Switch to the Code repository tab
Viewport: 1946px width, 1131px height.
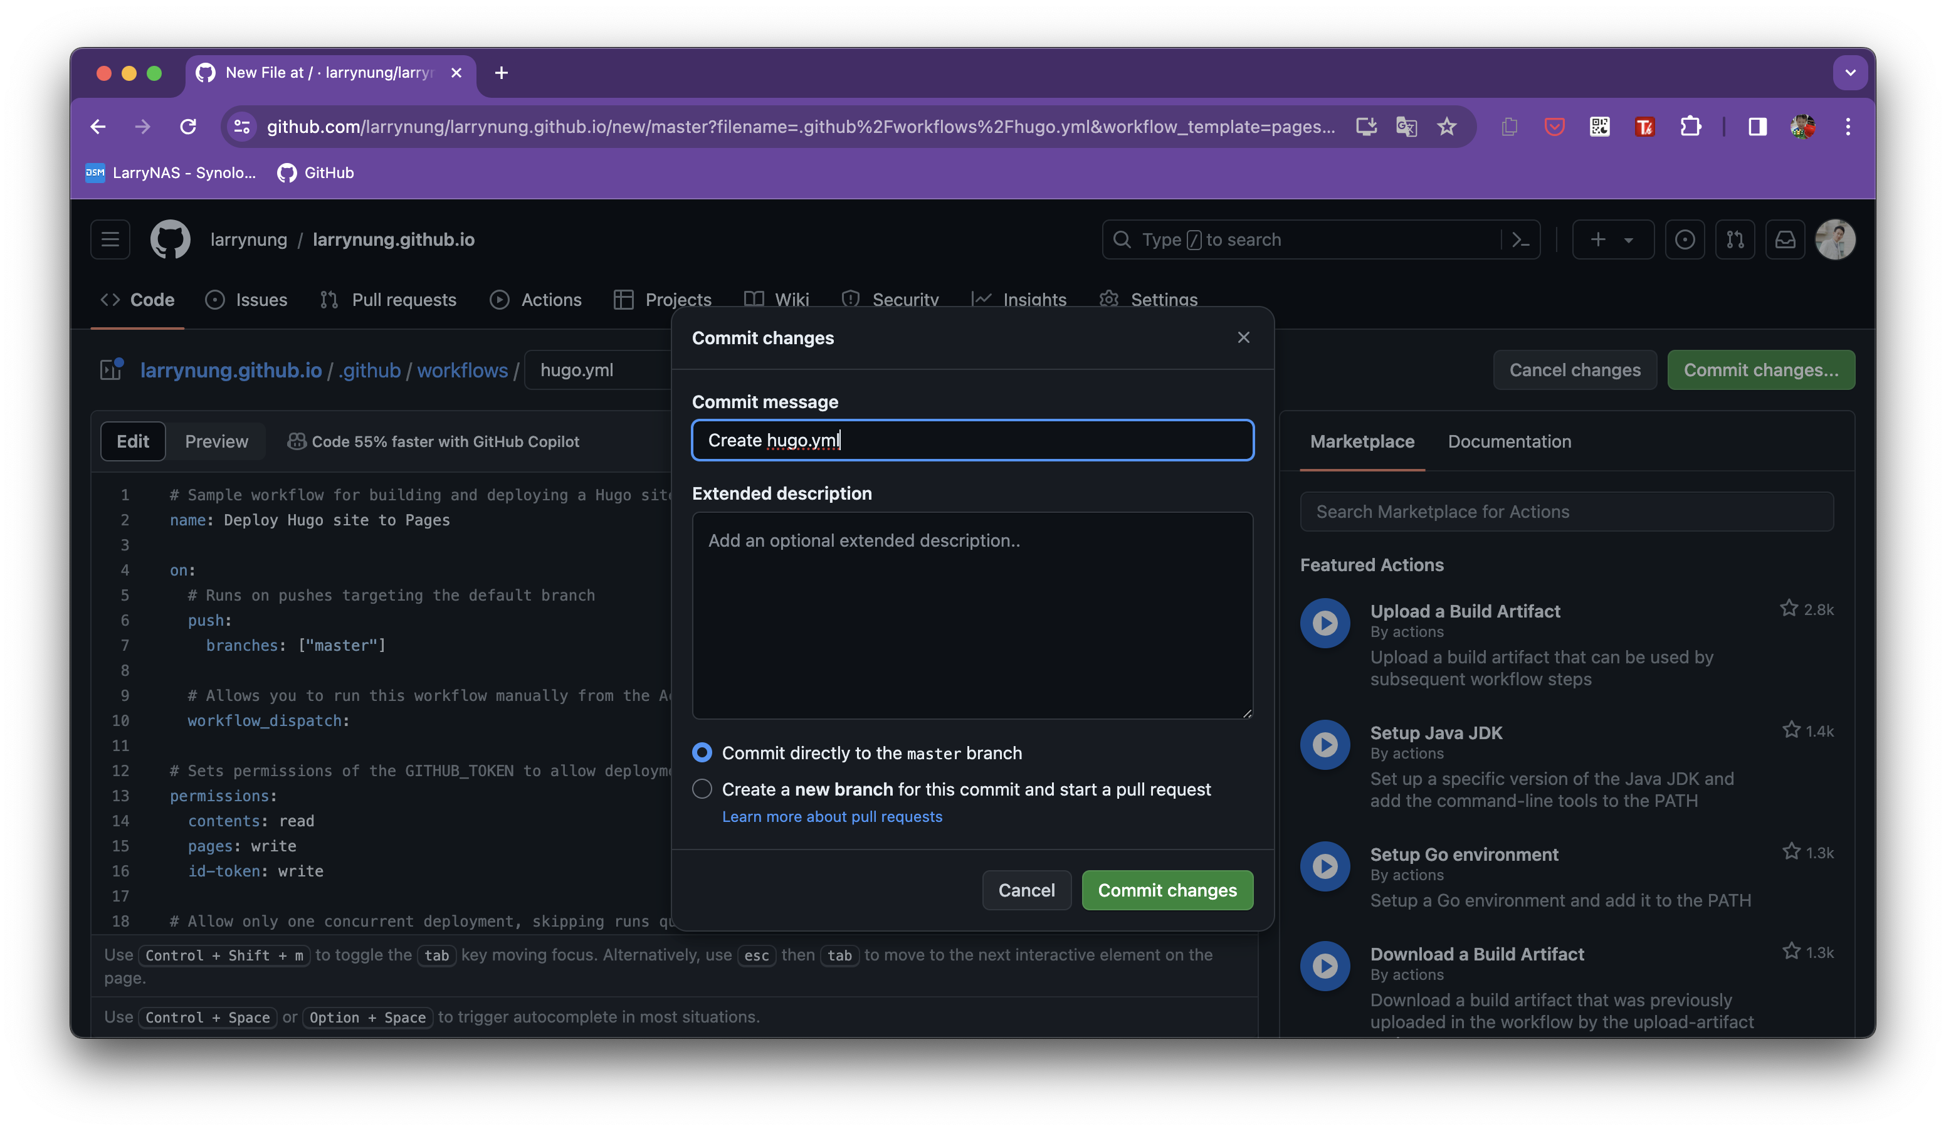(x=137, y=300)
